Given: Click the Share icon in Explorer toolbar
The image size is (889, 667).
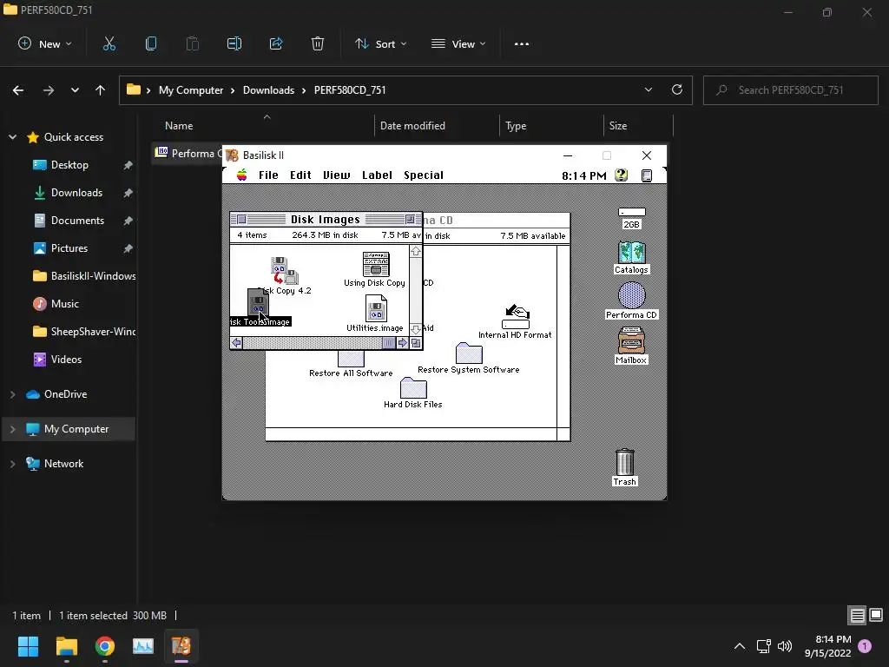Looking at the screenshot, I should 276,43.
